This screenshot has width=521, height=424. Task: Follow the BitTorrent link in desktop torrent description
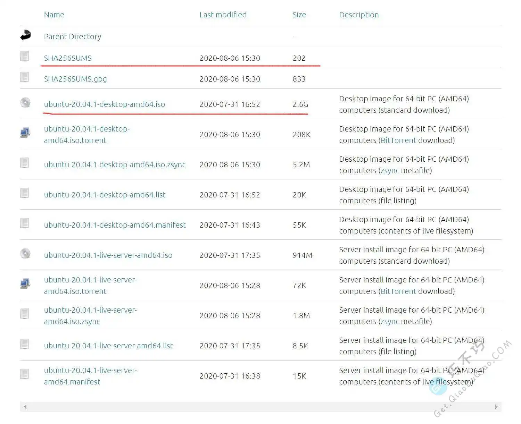point(398,140)
